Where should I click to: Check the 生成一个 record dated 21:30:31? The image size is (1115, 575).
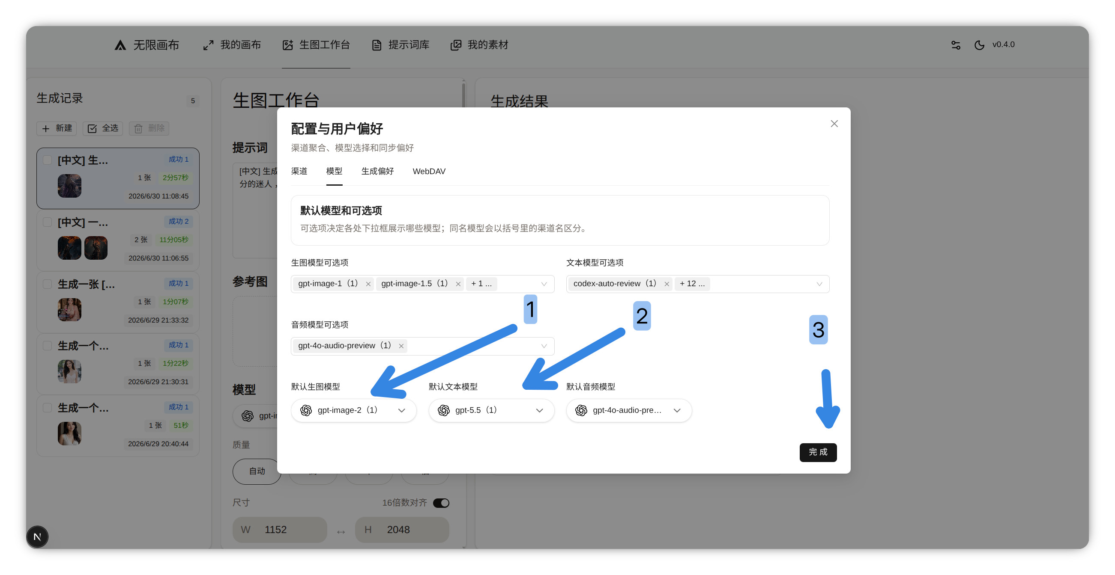click(x=48, y=346)
